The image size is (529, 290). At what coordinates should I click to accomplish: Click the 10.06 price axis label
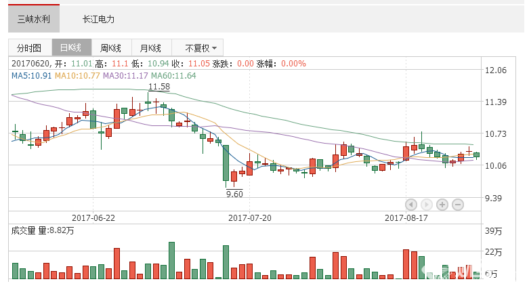[x=496, y=165]
